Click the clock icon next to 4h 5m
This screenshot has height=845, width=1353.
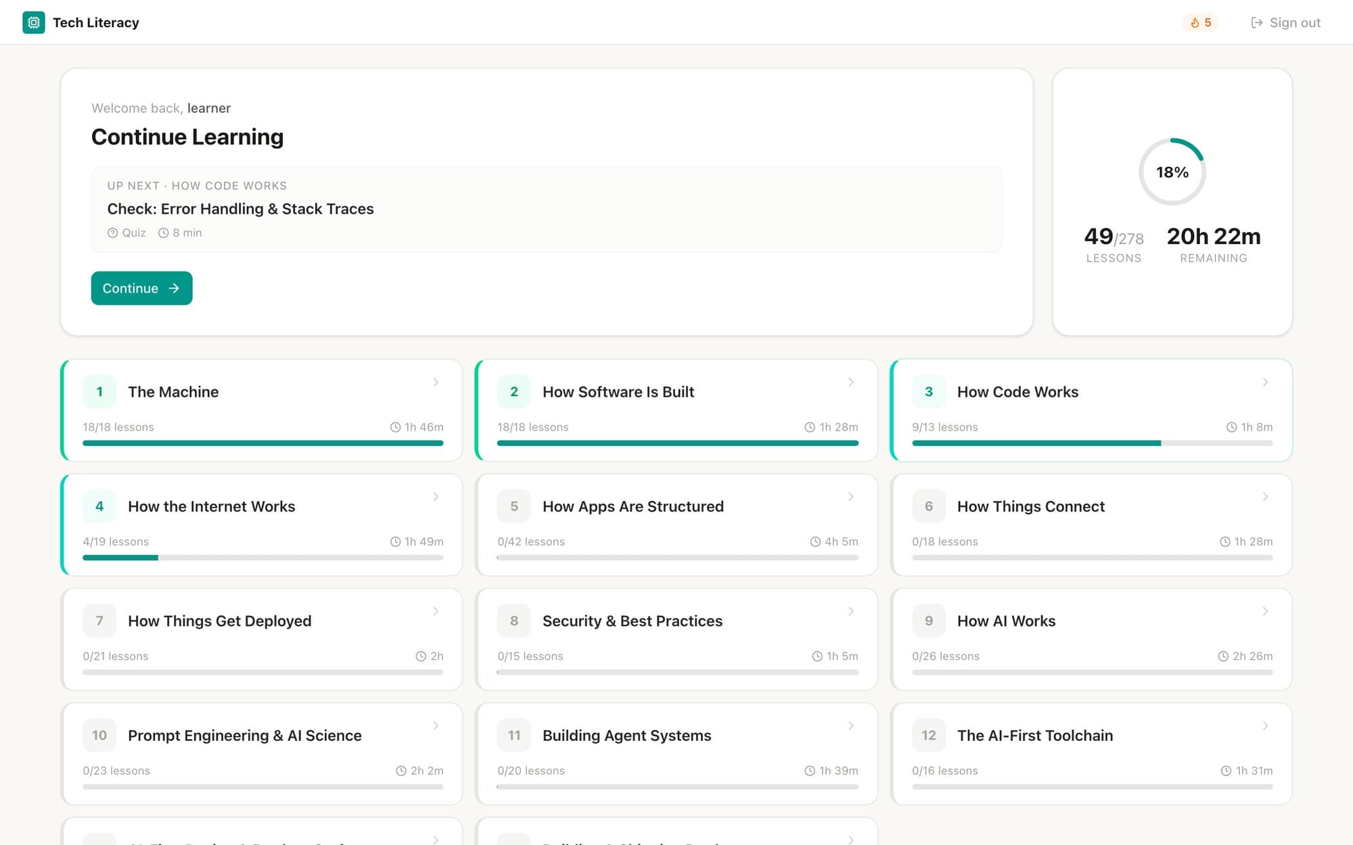click(815, 542)
